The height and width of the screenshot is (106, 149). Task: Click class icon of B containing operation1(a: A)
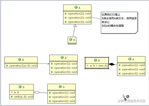[20, 60]
